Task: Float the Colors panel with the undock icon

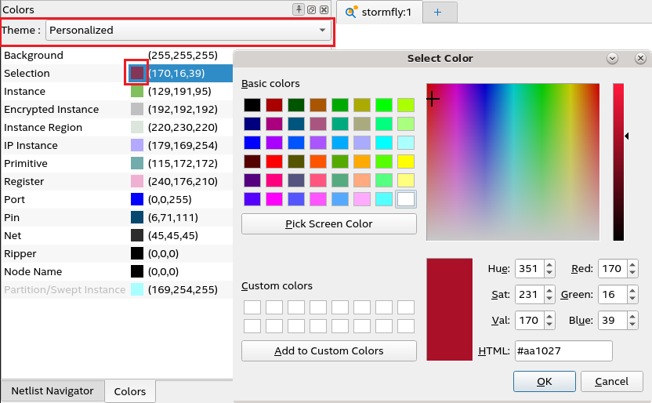Action: click(x=311, y=10)
